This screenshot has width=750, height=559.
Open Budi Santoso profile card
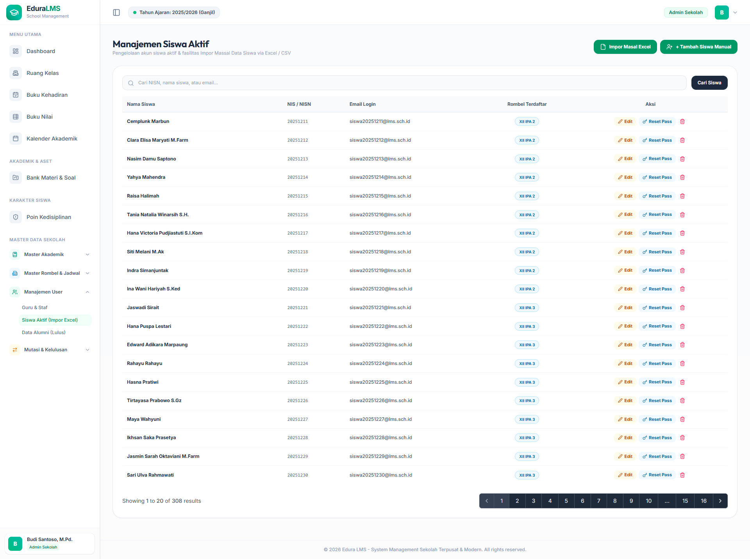coord(50,543)
